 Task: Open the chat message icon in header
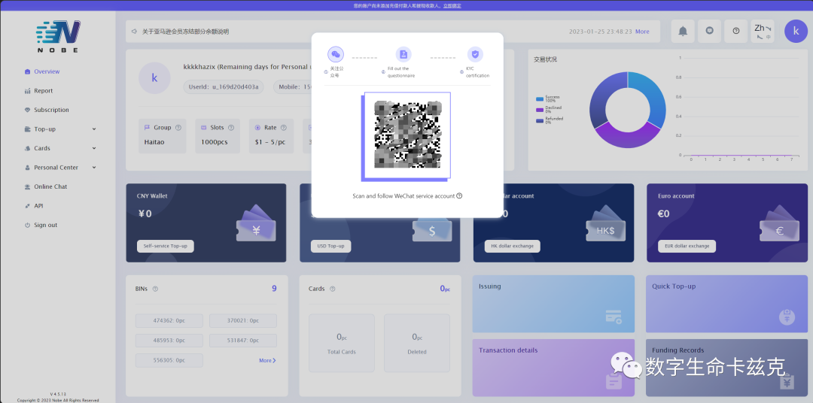[709, 31]
